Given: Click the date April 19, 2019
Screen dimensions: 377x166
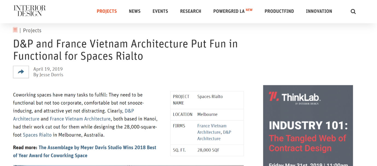Looking at the screenshot, I should (48, 69).
